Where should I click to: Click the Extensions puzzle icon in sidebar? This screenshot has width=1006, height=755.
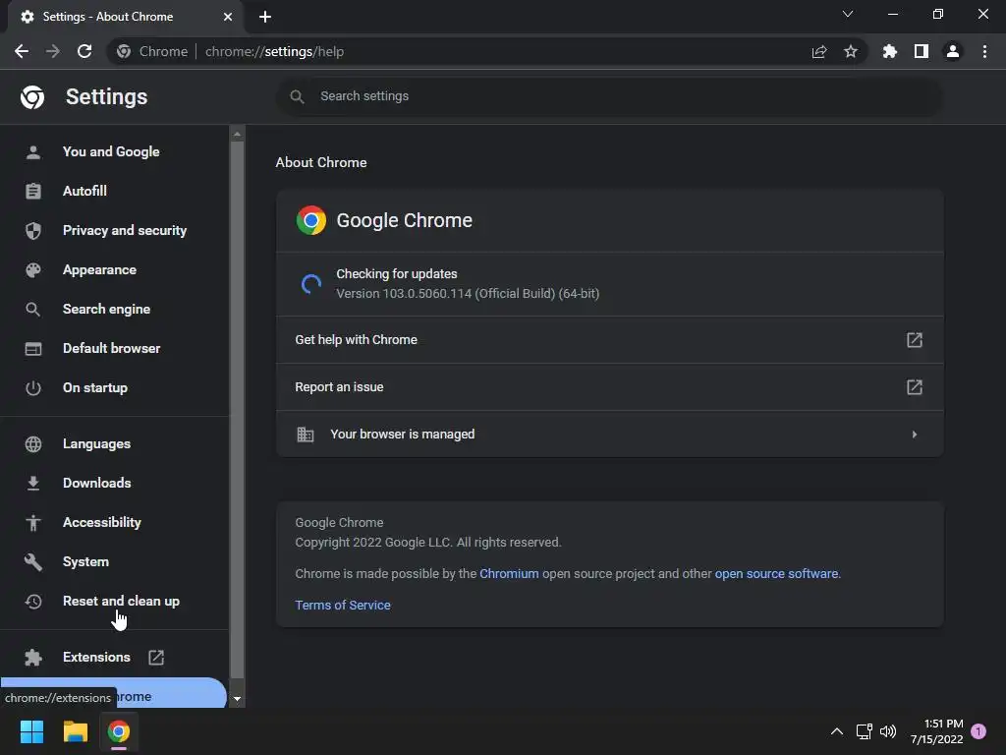(32, 658)
